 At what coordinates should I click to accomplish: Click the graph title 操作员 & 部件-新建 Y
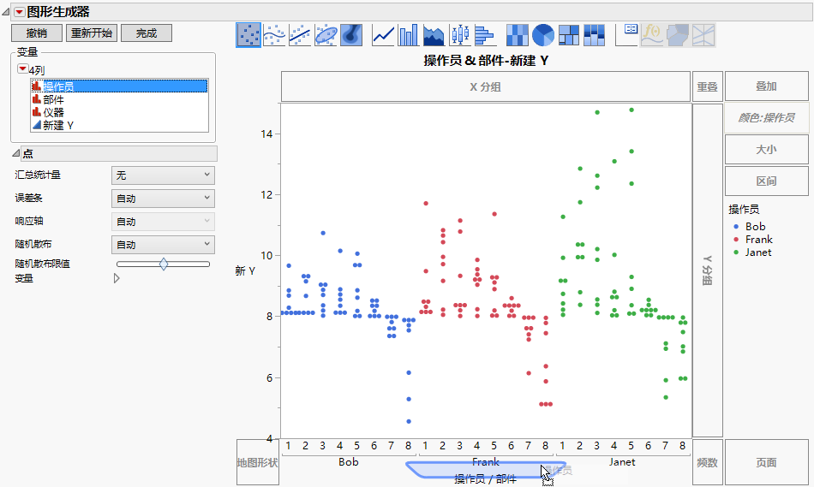[x=486, y=61]
